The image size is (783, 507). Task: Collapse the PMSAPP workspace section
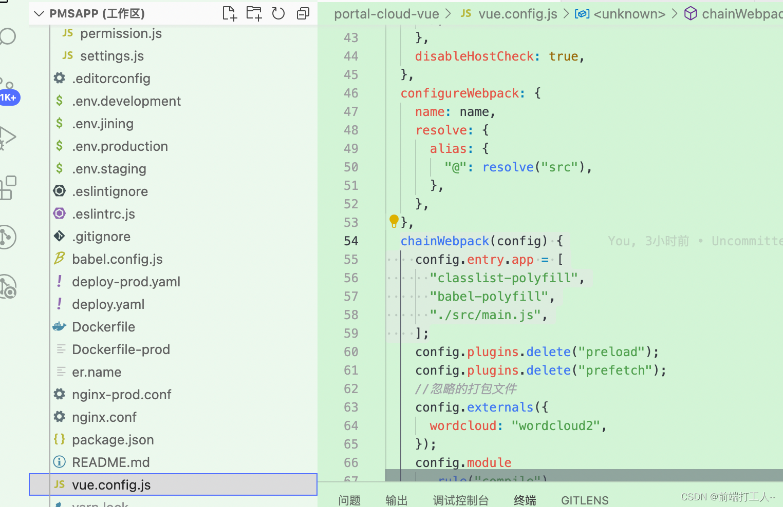(x=39, y=13)
